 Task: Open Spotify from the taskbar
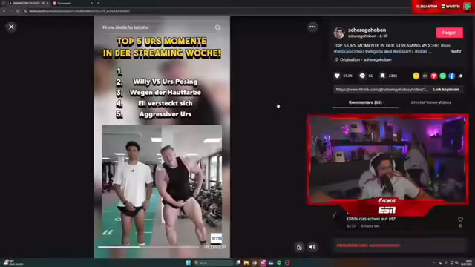[279, 263]
